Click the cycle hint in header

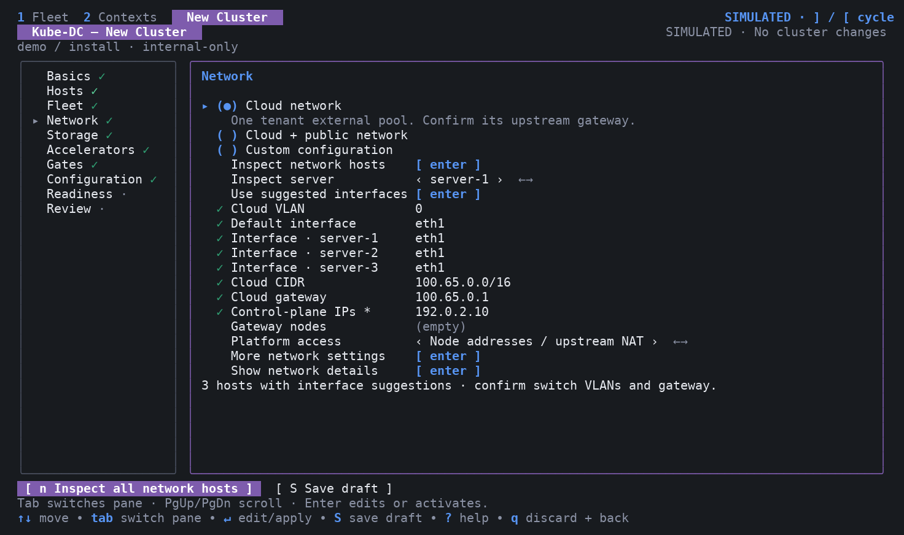[854, 17]
